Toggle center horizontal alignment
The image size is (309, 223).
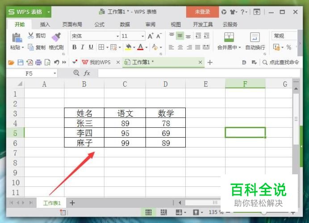pos(180,47)
